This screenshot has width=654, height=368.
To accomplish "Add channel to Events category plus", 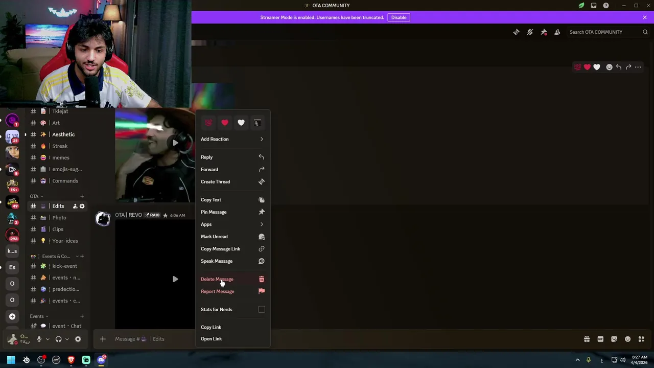I will point(82,316).
